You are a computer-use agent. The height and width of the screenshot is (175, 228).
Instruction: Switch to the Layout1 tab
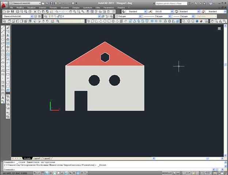37,159
